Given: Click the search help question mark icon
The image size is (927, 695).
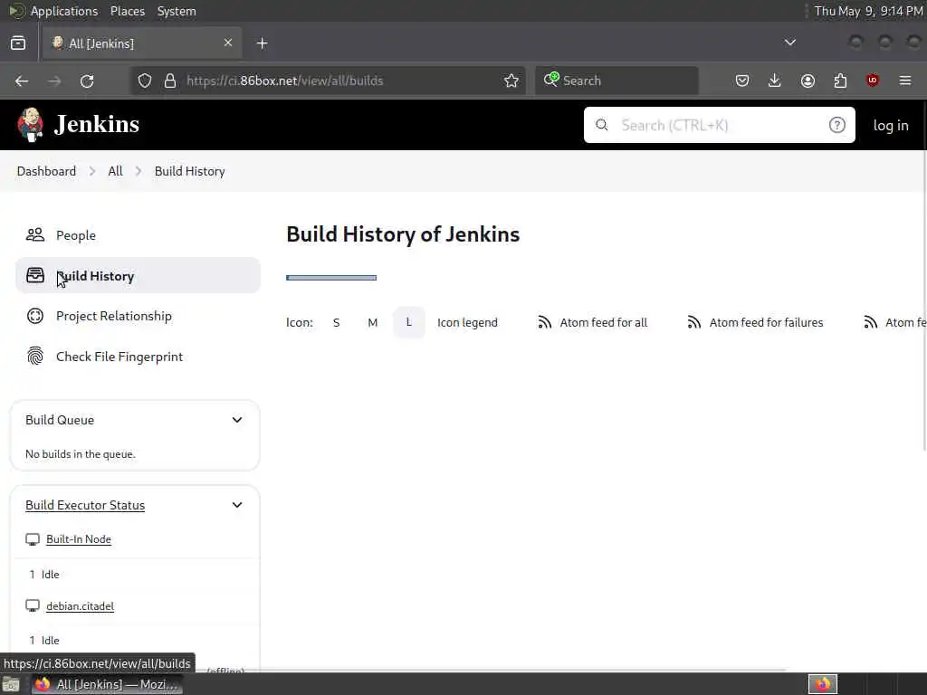Looking at the screenshot, I should coord(836,125).
